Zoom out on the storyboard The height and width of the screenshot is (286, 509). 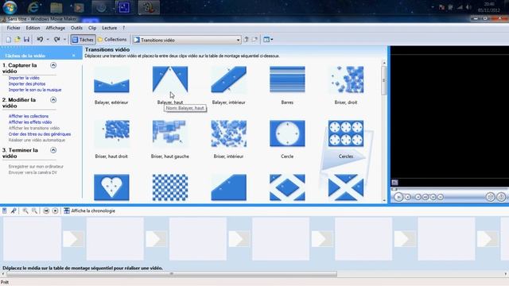coord(34,211)
